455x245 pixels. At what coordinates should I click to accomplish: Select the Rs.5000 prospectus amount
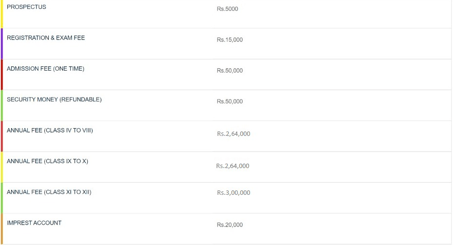click(x=227, y=9)
